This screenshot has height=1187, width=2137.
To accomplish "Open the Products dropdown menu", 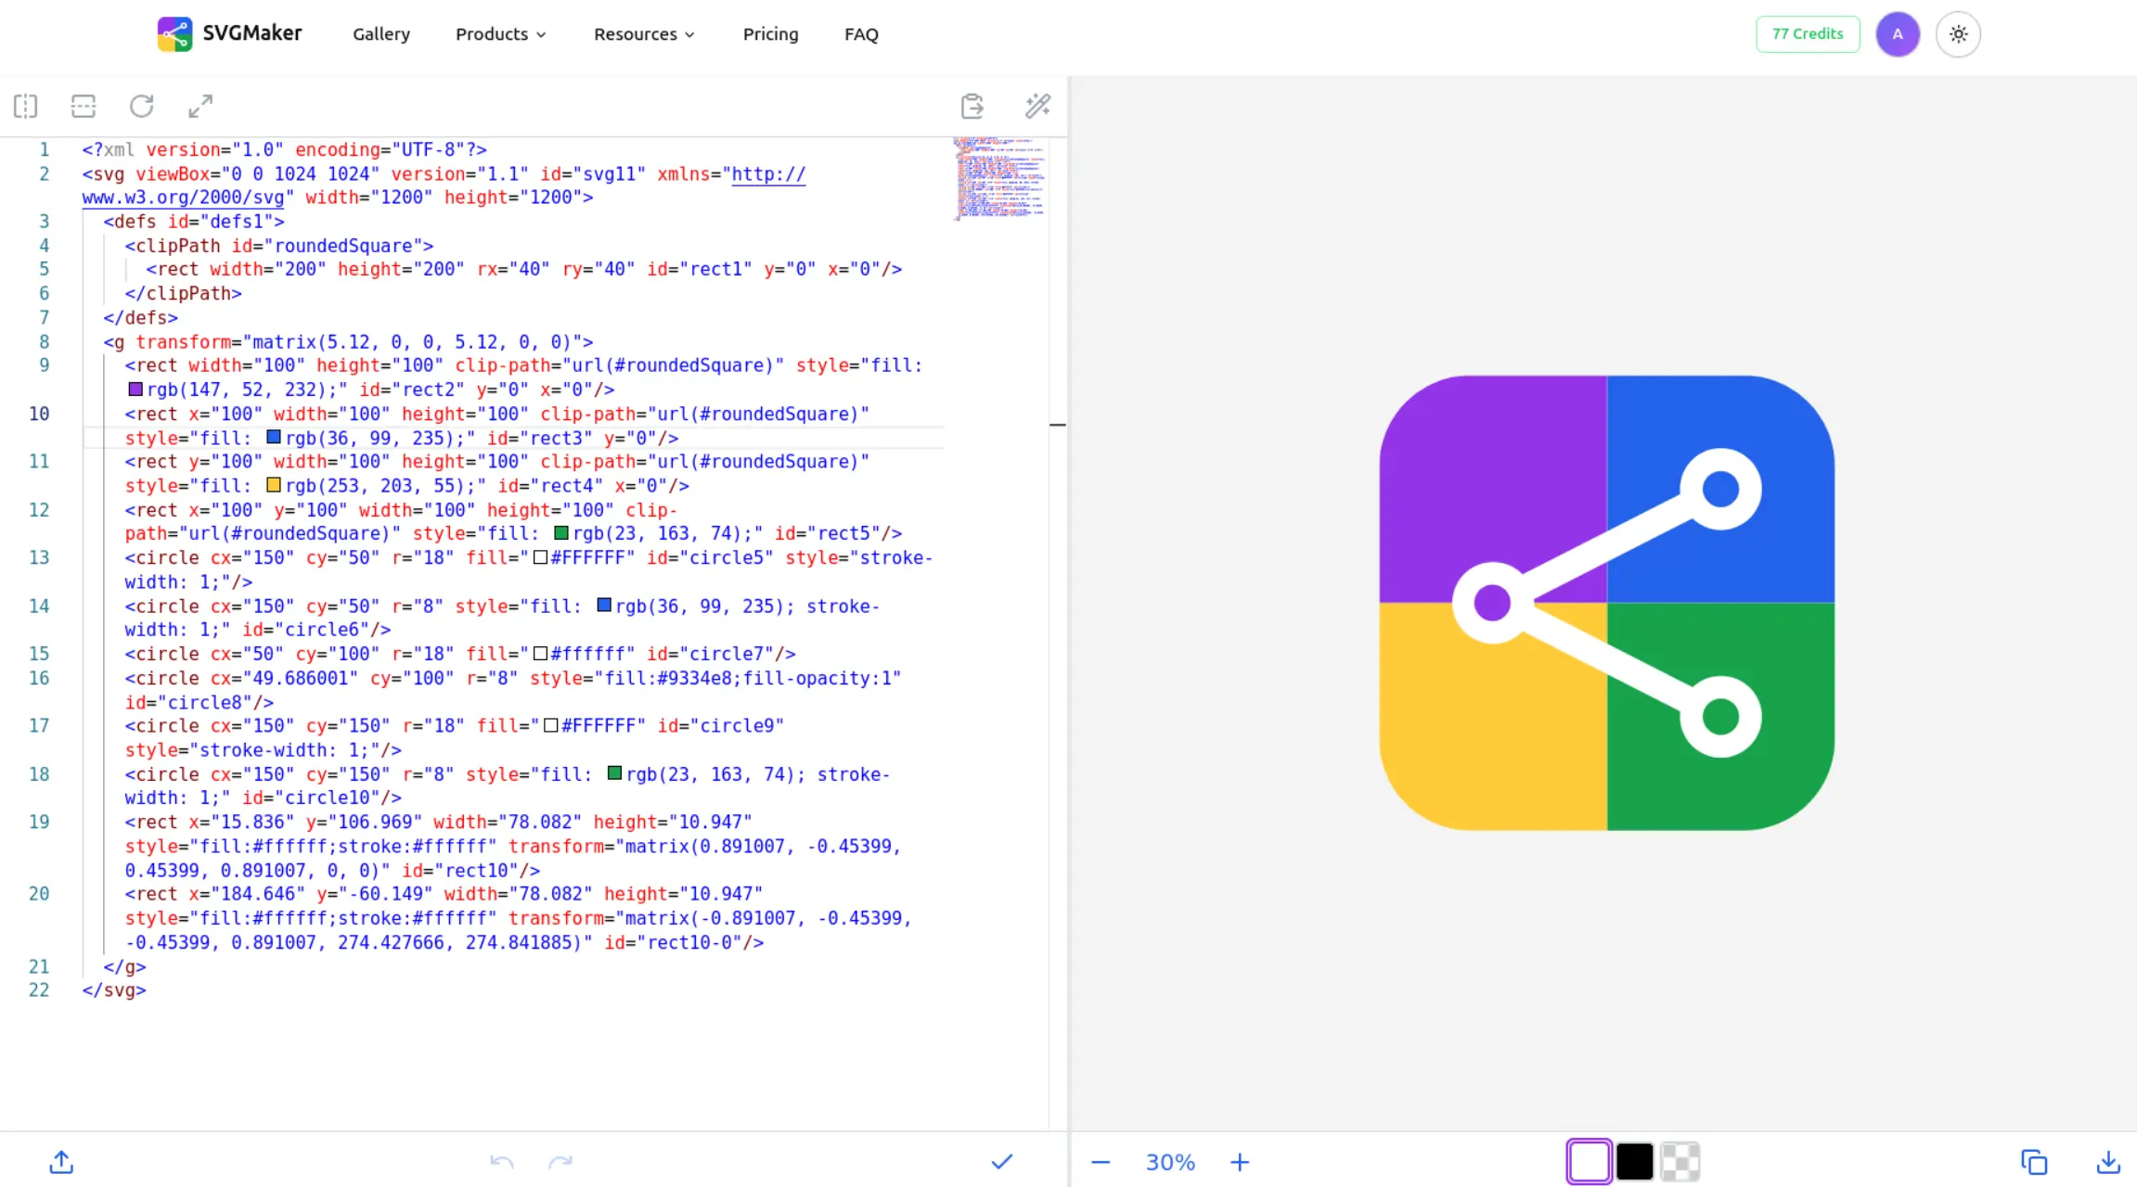I will (x=500, y=34).
